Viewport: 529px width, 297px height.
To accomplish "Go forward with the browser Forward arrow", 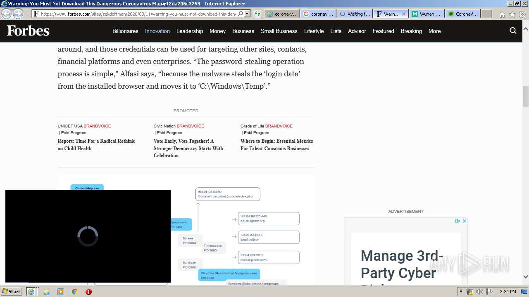I will (x=18, y=14).
